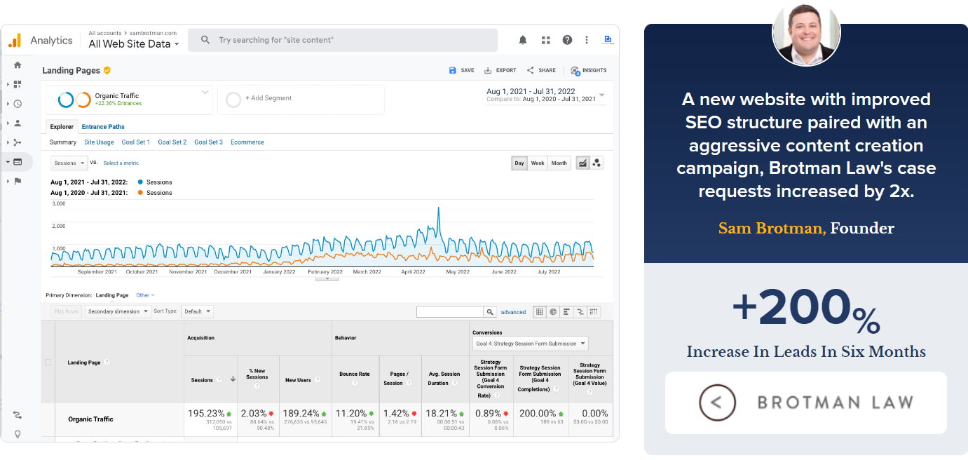Click the Help question mark icon
The image size is (968, 460).
tap(567, 40)
